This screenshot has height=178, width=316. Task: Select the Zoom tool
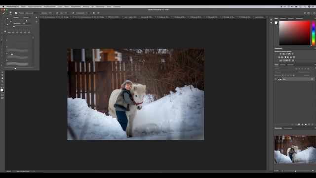click(x=2, y=81)
